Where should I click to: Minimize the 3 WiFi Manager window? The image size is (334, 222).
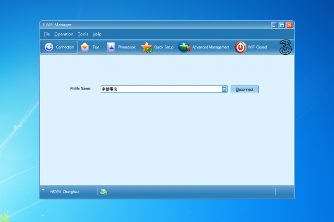[x=275, y=26]
